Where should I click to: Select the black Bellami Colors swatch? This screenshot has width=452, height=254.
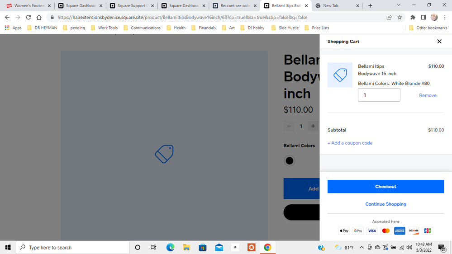point(290,161)
